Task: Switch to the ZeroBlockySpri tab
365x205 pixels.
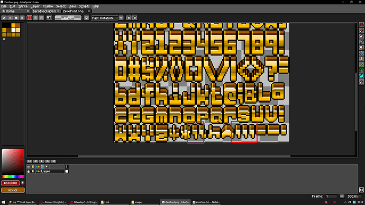Action: (44, 11)
